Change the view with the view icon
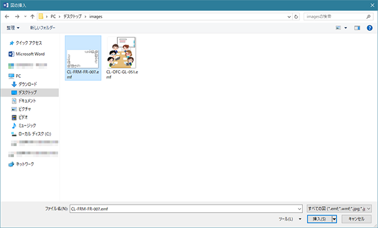The width and height of the screenshot is (378, 228). tap(338, 28)
